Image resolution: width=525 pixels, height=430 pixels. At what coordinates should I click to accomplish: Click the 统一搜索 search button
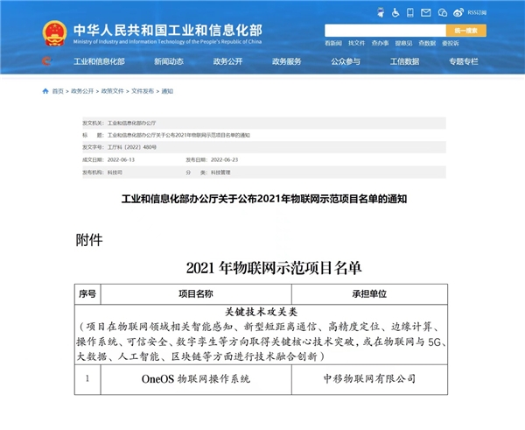click(466, 31)
